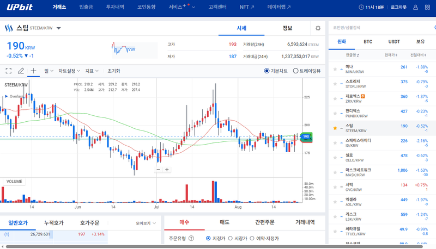This screenshot has width=436, height=249.
Task: Favorite the CVC/KRW star
Action: coord(335,187)
